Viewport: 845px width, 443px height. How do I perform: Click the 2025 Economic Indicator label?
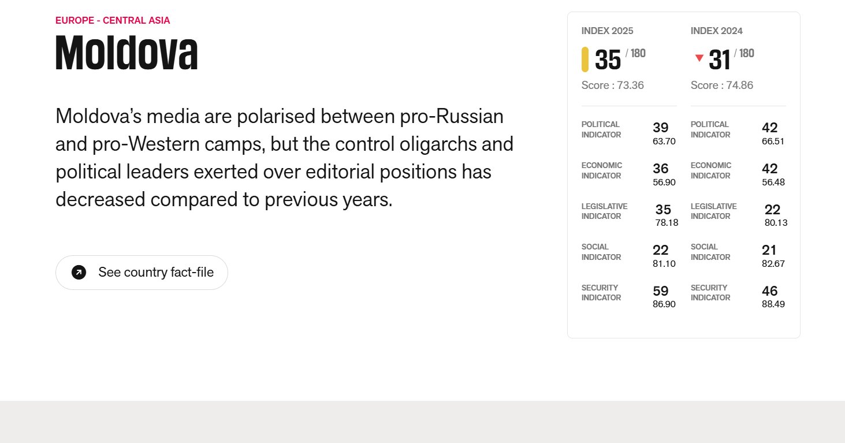[x=602, y=170]
